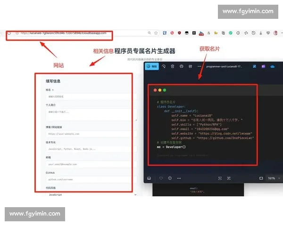Click the green circular extension icon

231,33
